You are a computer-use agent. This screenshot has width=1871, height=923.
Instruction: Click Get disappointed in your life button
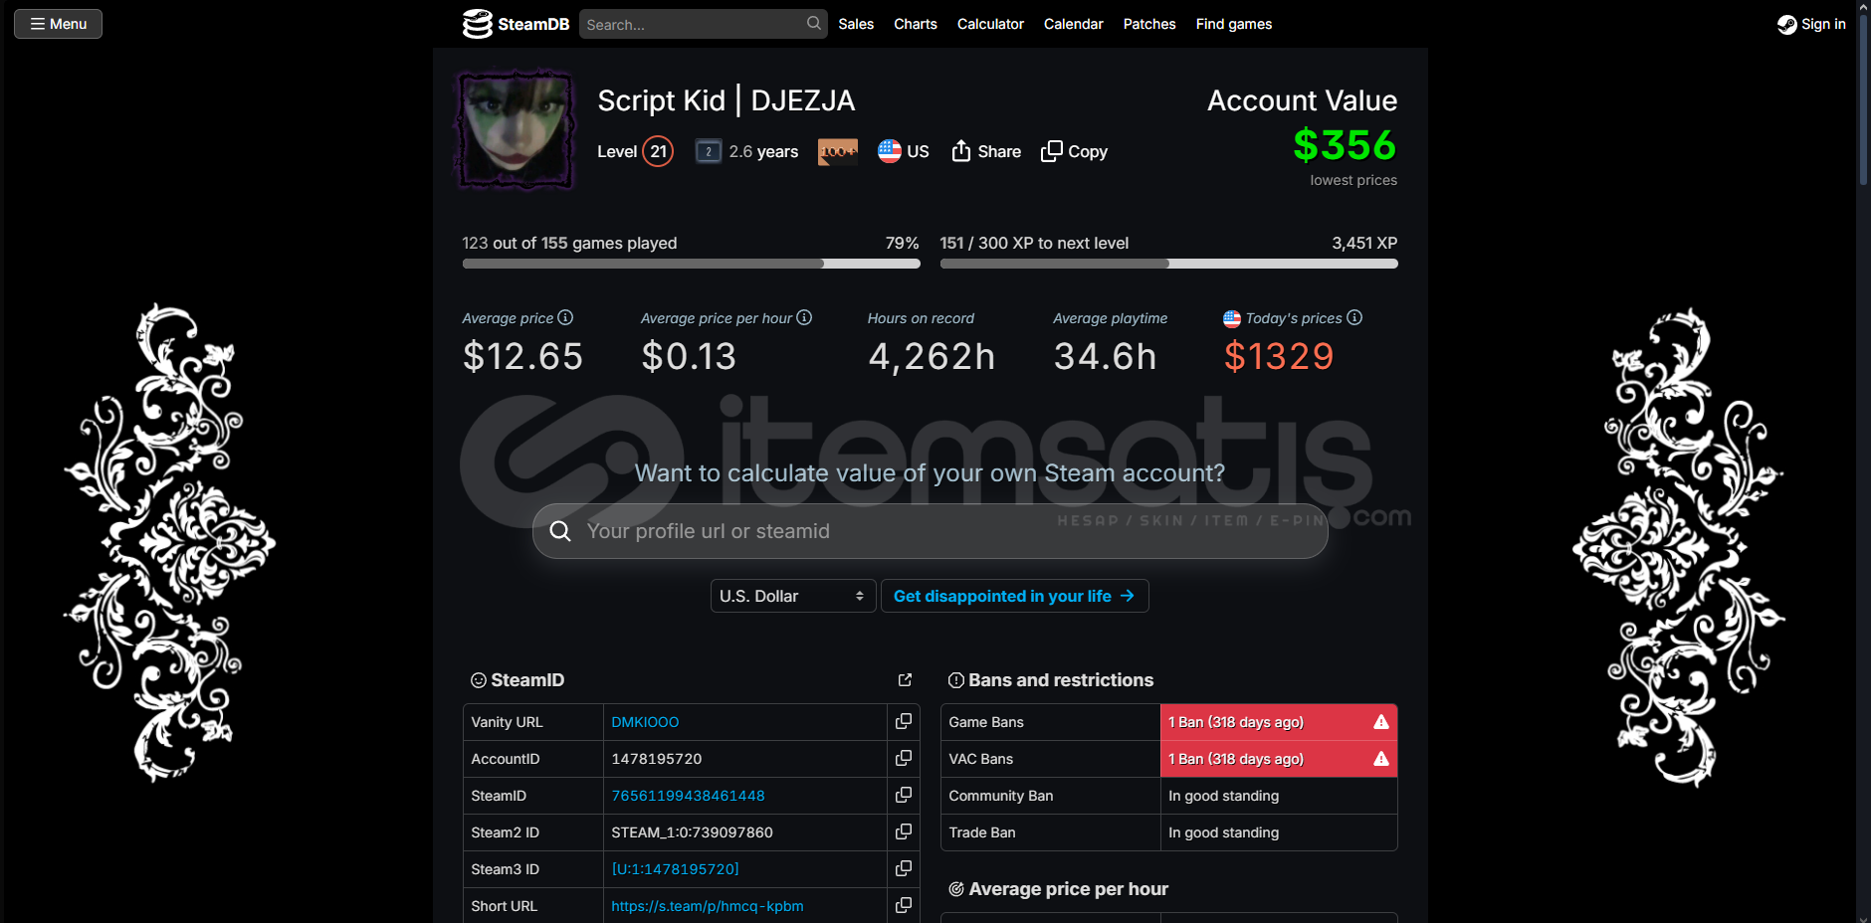pyautogui.click(x=1014, y=596)
